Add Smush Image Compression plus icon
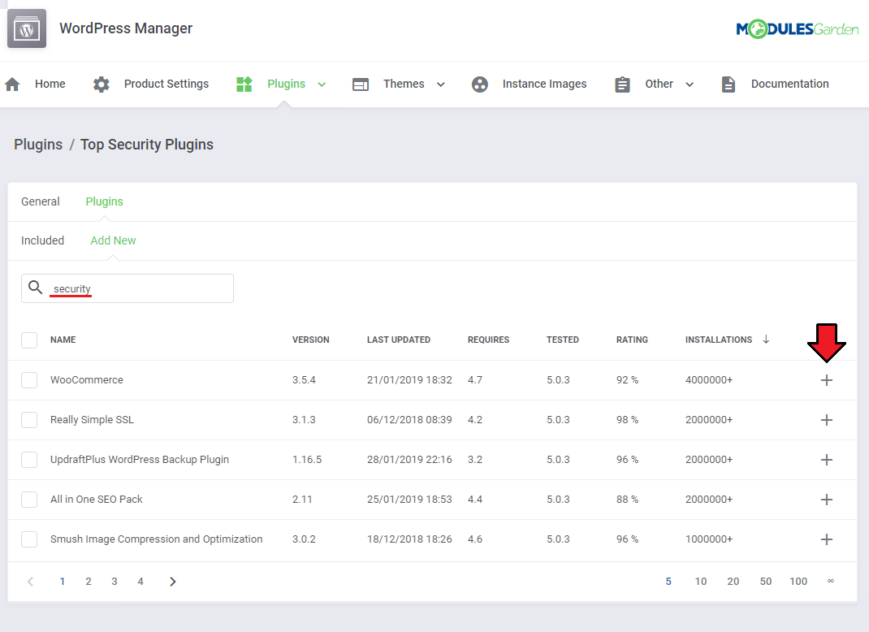This screenshot has height=632, width=869. (826, 539)
